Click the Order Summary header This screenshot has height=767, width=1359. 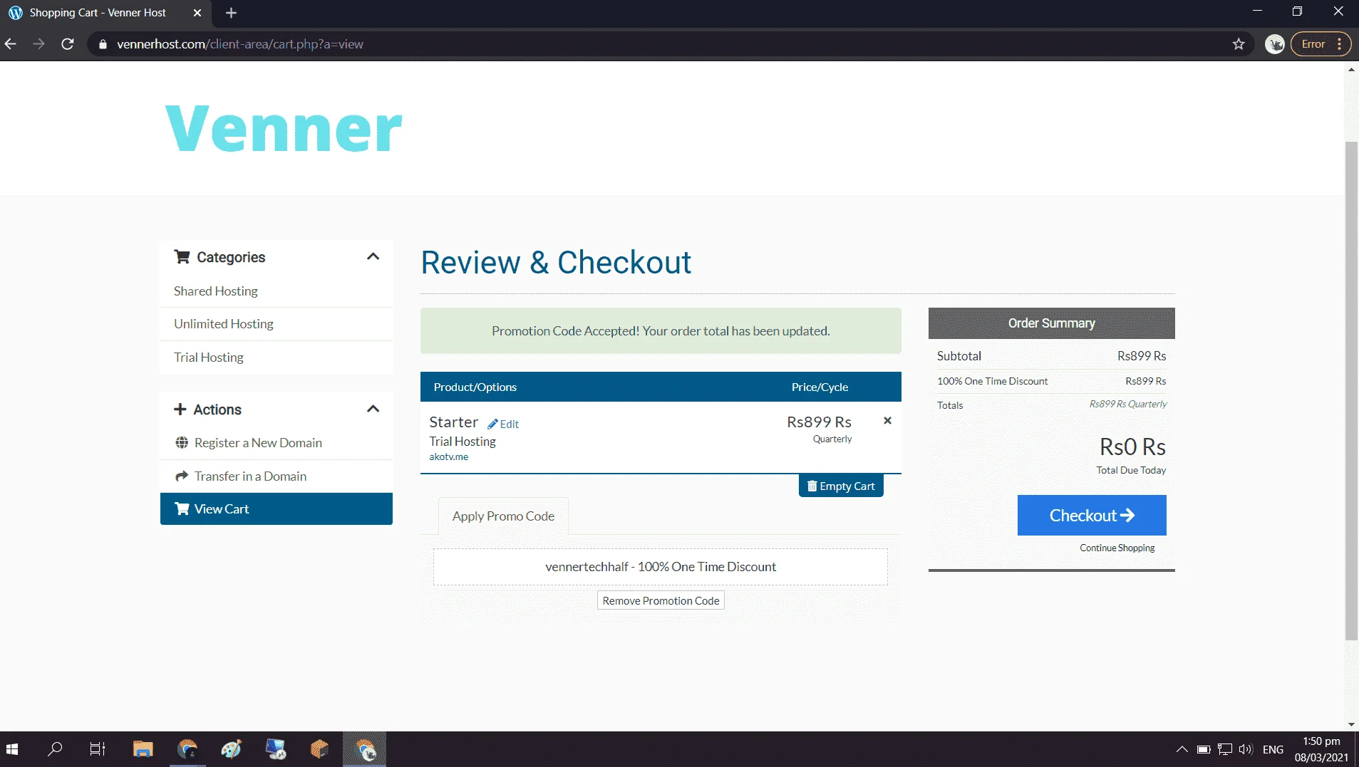pyautogui.click(x=1051, y=323)
